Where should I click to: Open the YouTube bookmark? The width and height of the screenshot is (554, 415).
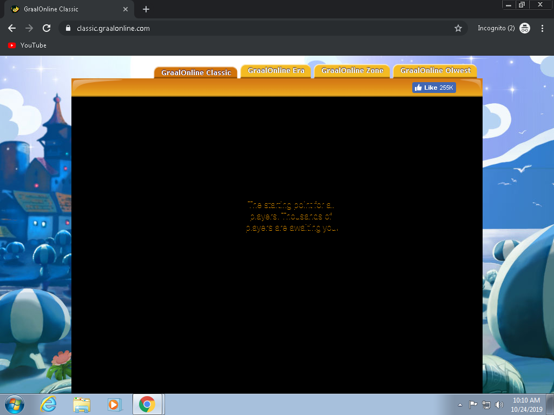27,45
